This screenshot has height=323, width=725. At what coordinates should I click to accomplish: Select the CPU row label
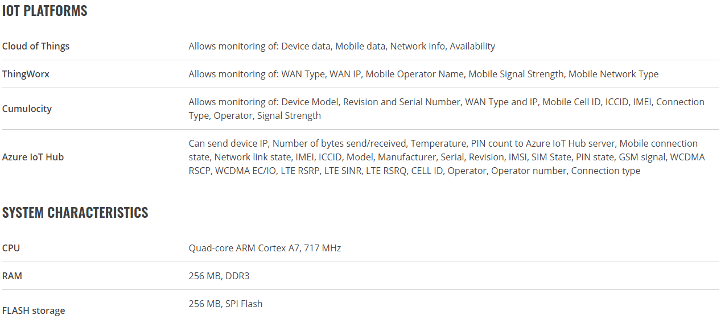pyautogui.click(x=11, y=248)
